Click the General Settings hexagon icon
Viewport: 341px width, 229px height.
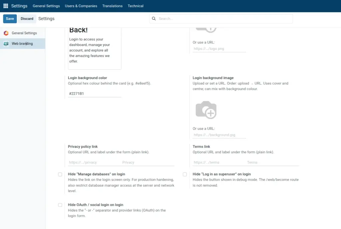[x=6, y=33]
